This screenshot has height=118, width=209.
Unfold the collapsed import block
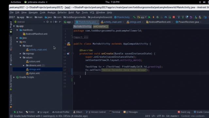[x=72, y=37]
